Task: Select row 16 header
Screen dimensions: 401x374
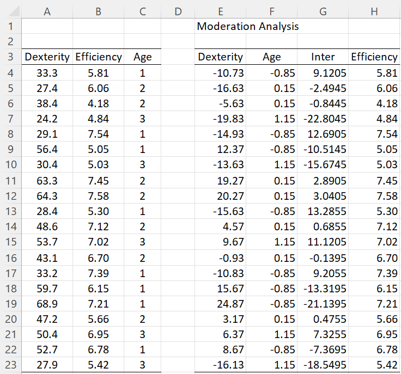Action: [x=11, y=258]
